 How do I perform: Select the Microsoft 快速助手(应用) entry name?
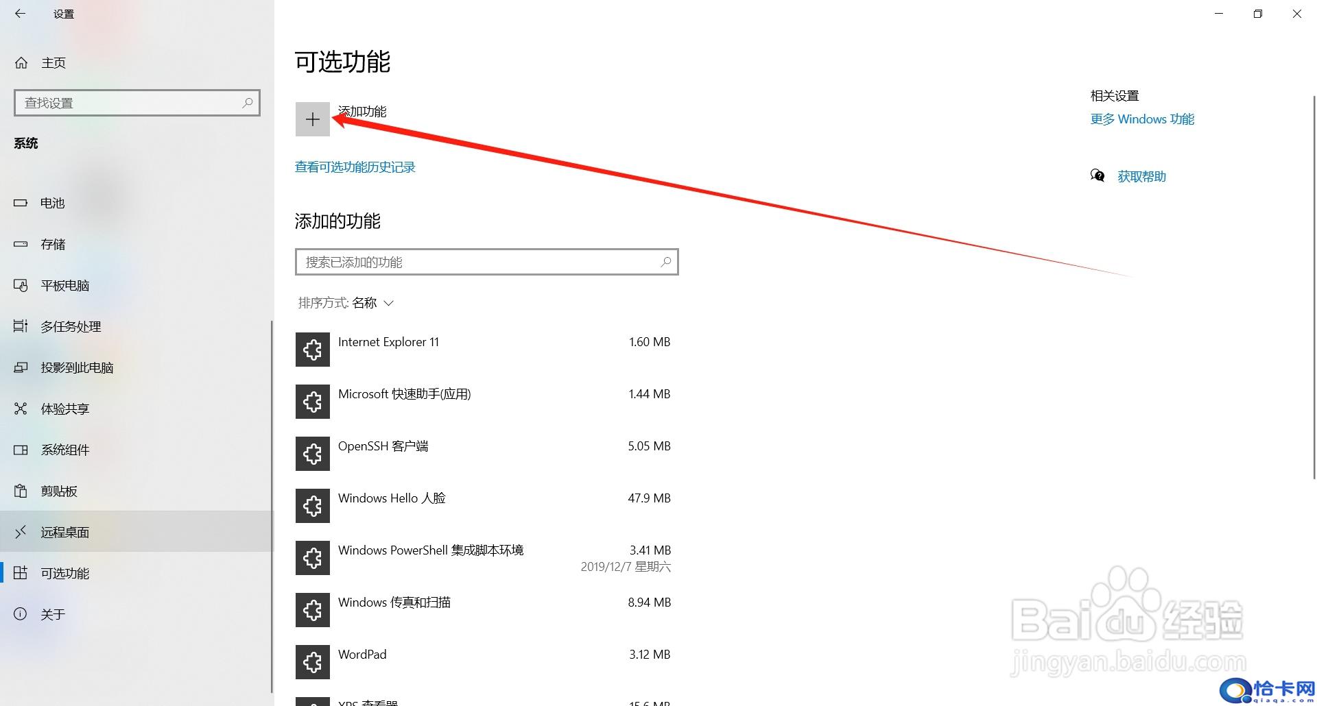(x=405, y=394)
